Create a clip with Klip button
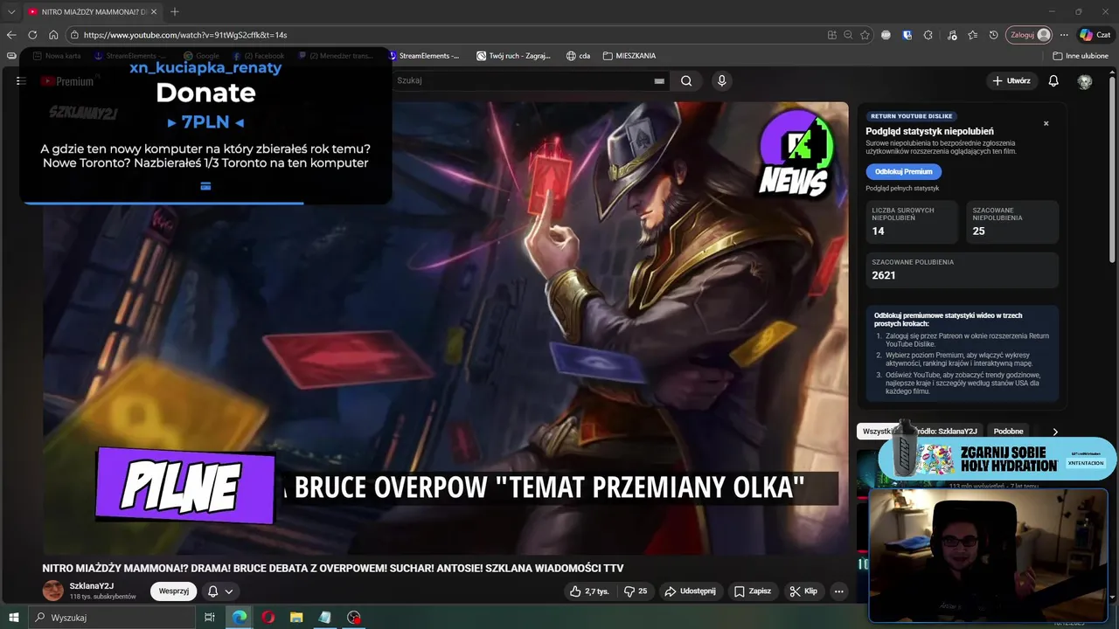The width and height of the screenshot is (1119, 629). pos(803,591)
